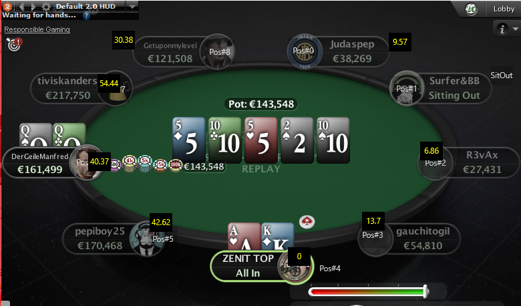Screen dimensions: 521x306
Task: Open the target challenges icon with alert
Action: coord(14,45)
